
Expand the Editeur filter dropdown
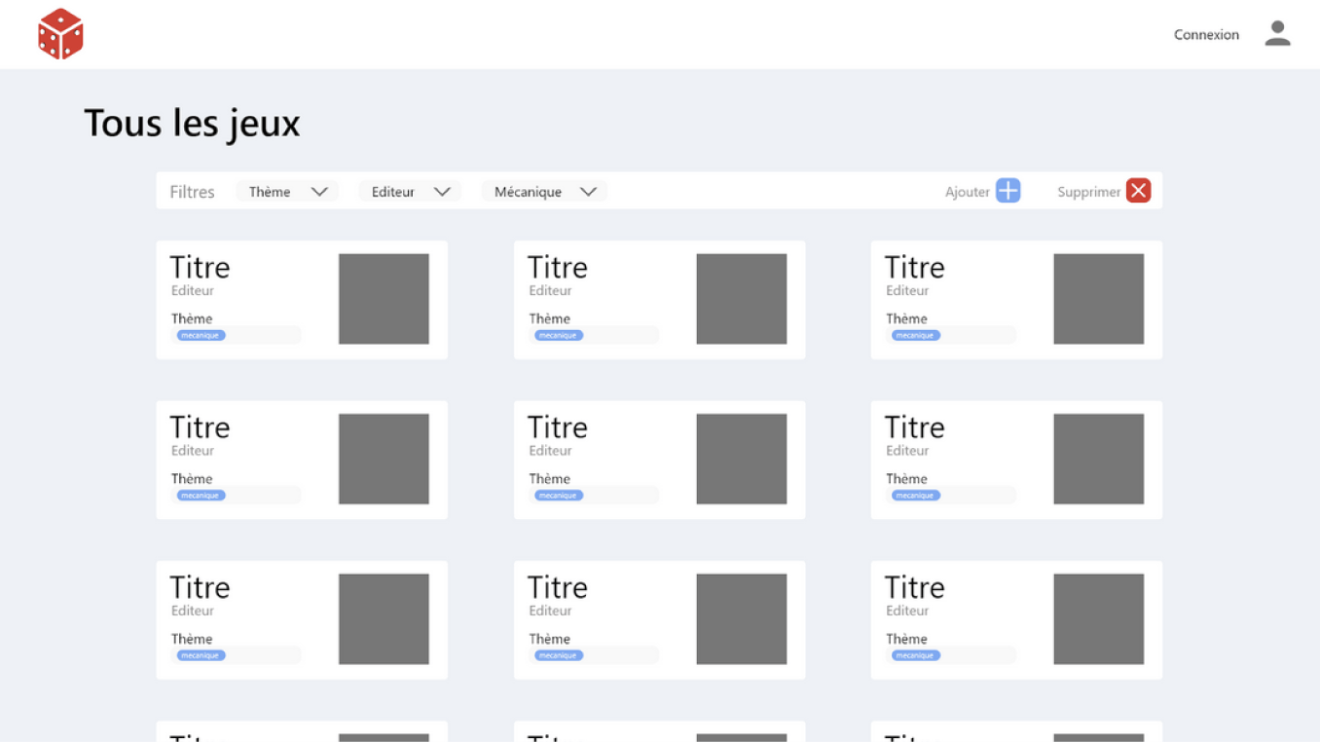[410, 192]
